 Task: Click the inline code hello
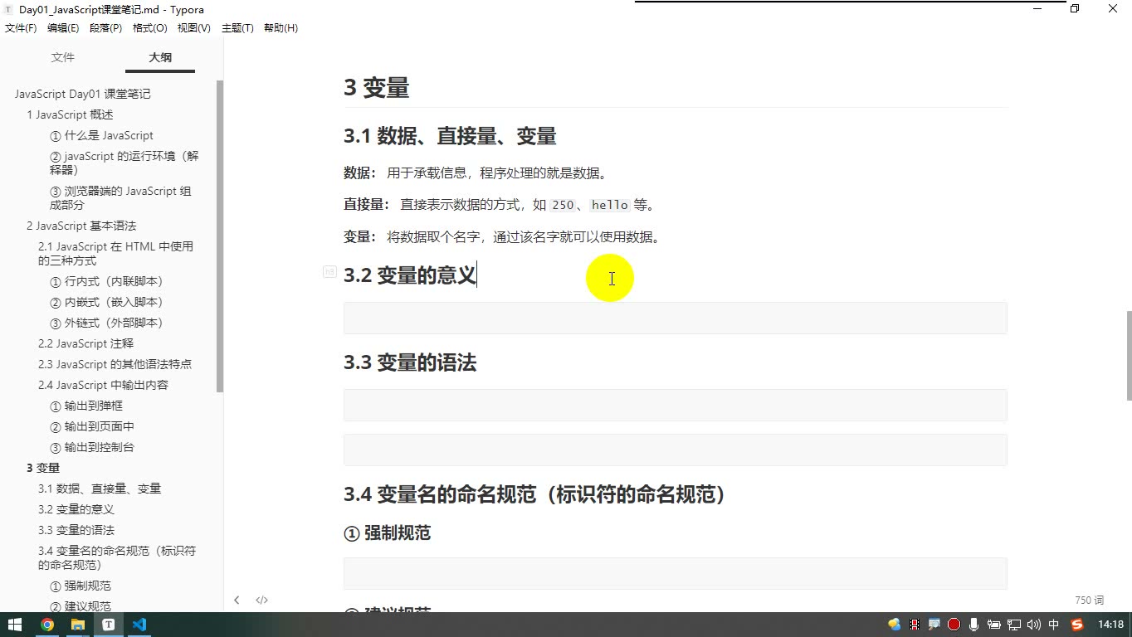tap(609, 206)
